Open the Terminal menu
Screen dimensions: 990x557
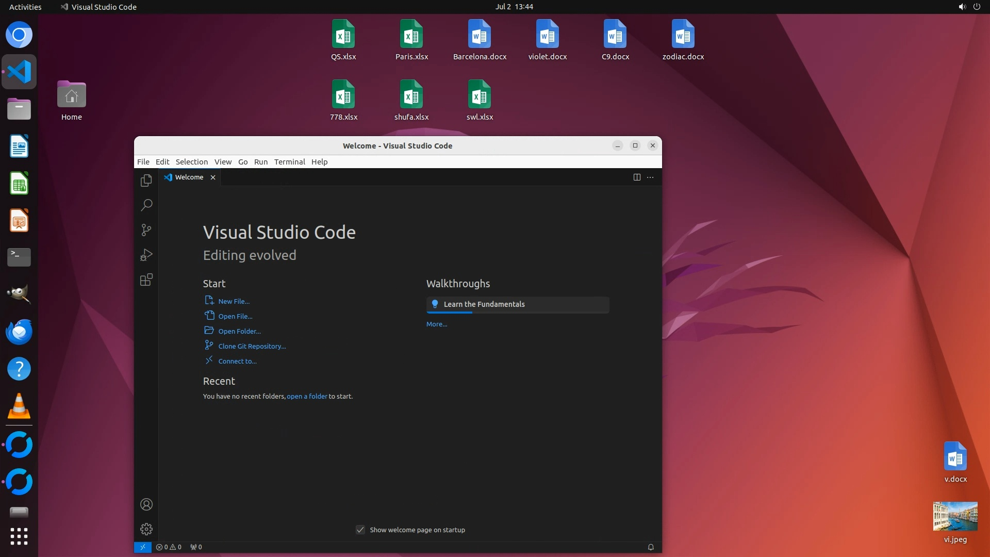pyautogui.click(x=289, y=162)
